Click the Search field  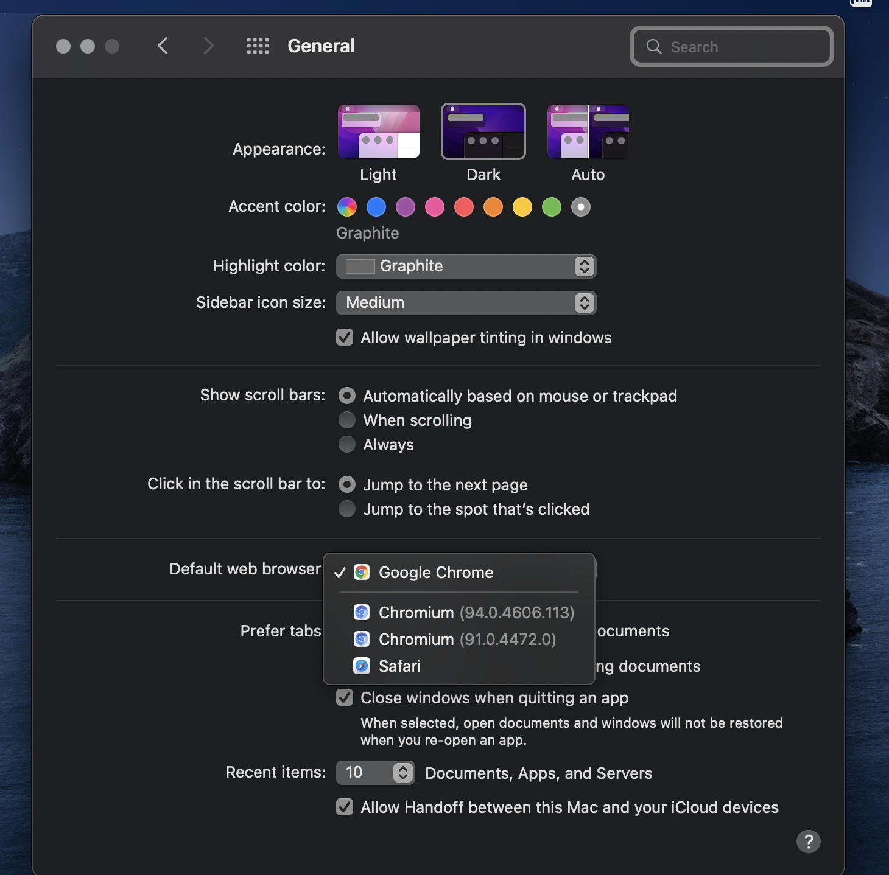(732, 47)
